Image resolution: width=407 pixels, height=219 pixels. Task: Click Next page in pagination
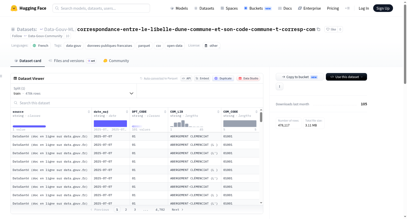(x=177, y=210)
